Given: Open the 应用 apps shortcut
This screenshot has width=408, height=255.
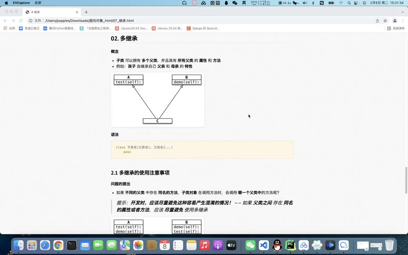Looking at the screenshot, I should point(9,28).
